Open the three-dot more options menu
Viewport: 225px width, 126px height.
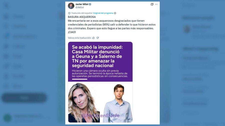156,4
